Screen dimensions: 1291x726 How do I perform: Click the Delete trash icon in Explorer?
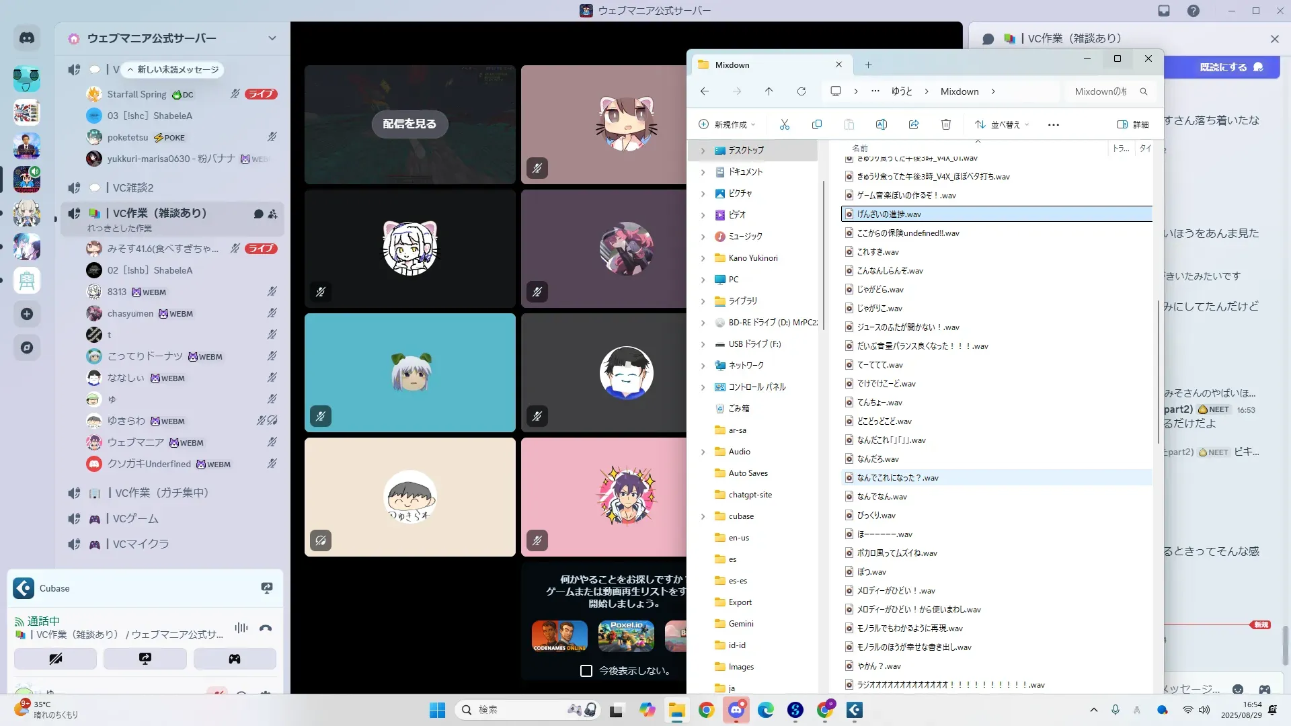945,124
